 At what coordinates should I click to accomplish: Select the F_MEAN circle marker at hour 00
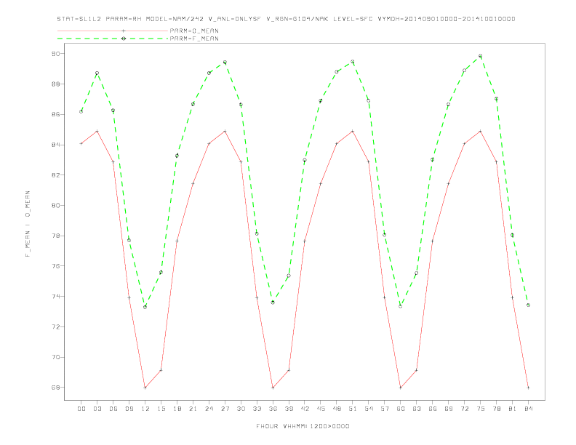click(x=81, y=112)
